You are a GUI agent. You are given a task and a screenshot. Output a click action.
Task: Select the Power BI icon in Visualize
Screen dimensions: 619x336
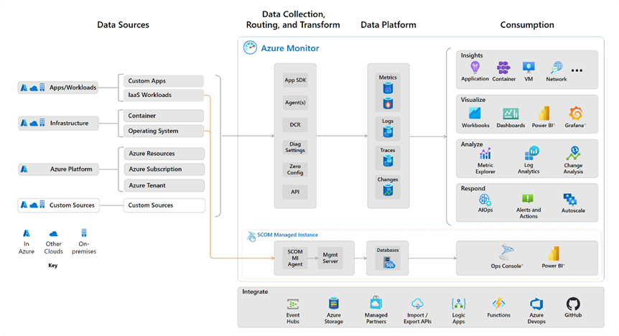[x=544, y=113]
